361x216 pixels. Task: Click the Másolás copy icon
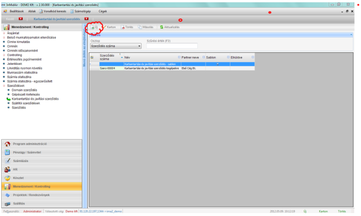coord(140,27)
